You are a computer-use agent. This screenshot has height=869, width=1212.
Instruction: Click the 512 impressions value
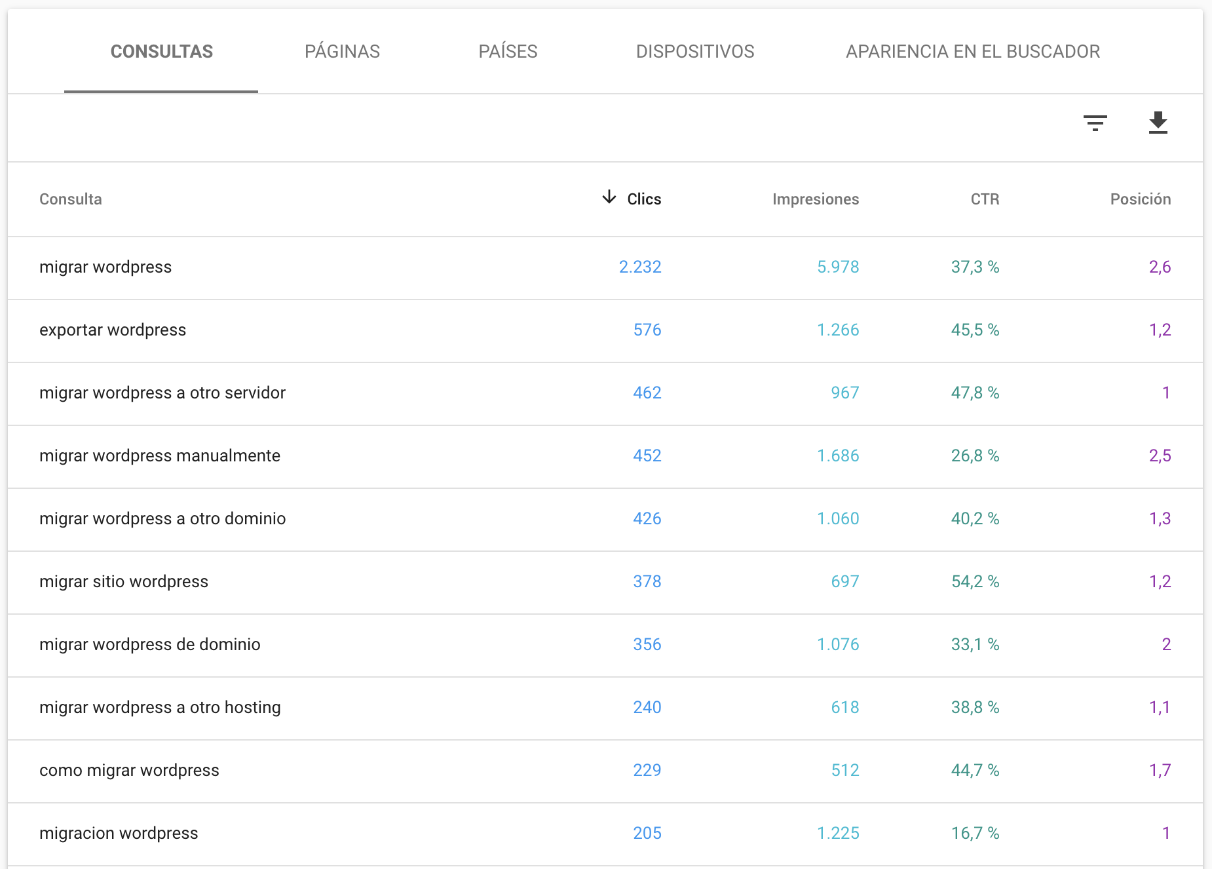point(845,770)
